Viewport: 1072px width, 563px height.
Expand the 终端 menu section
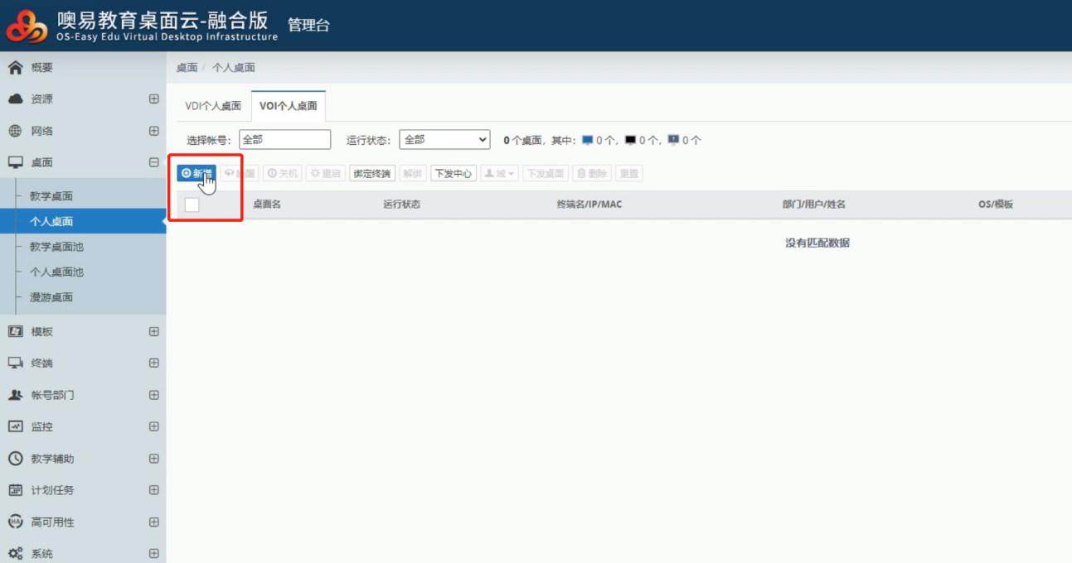[153, 363]
